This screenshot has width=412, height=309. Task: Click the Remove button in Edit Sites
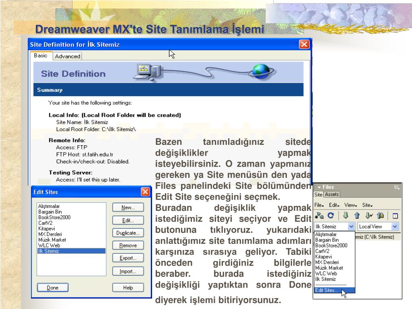click(x=128, y=245)
